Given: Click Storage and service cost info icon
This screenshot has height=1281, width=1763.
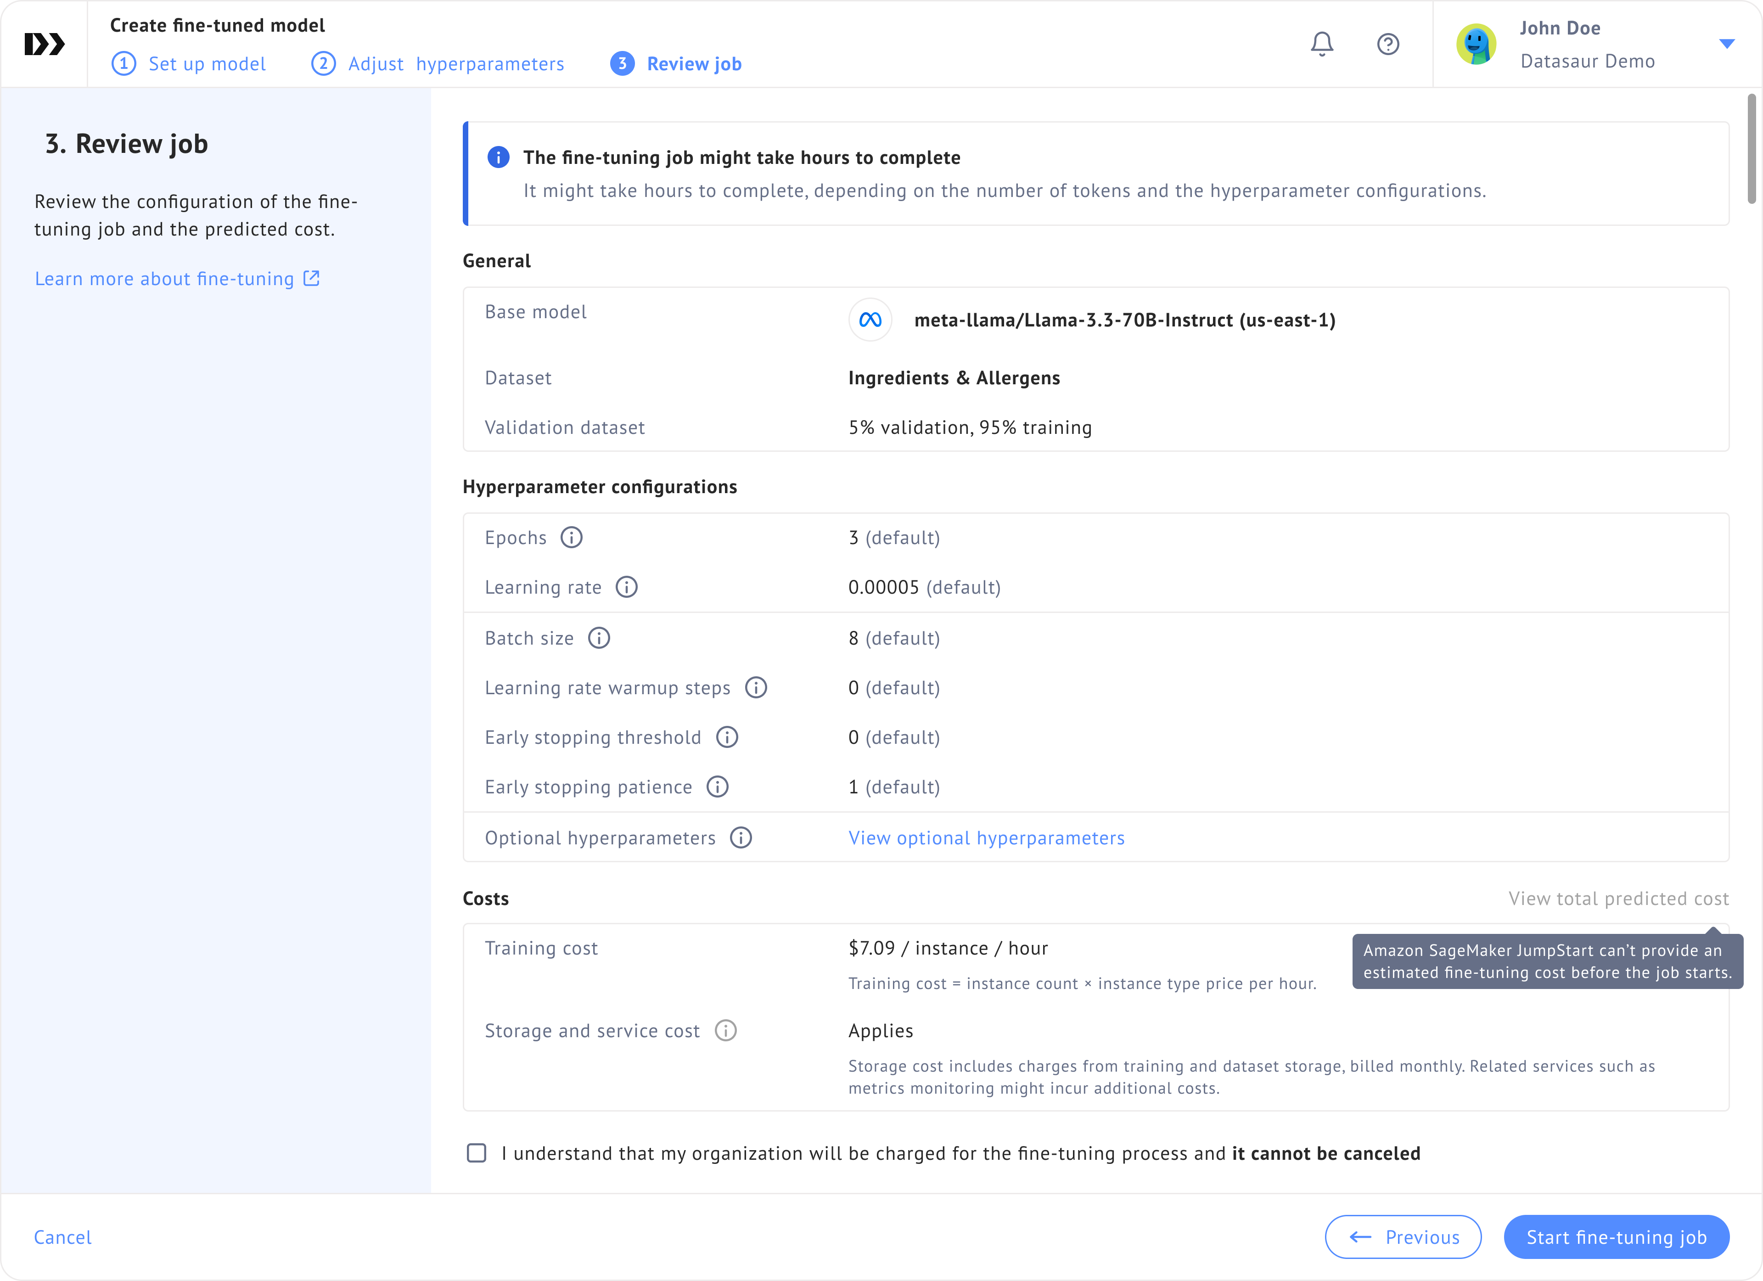Looking at the screenshot, I should (725, 1031).
